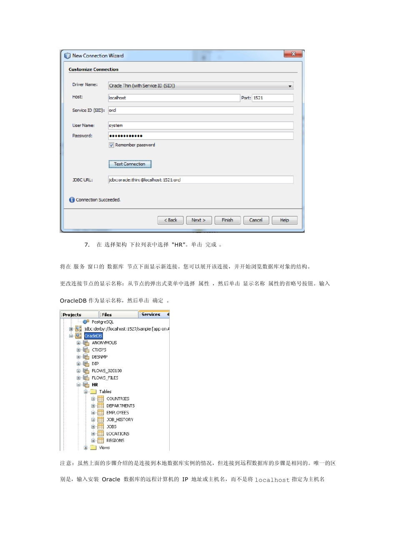Click the Connection Succeeded info icon

click(72, 200)
